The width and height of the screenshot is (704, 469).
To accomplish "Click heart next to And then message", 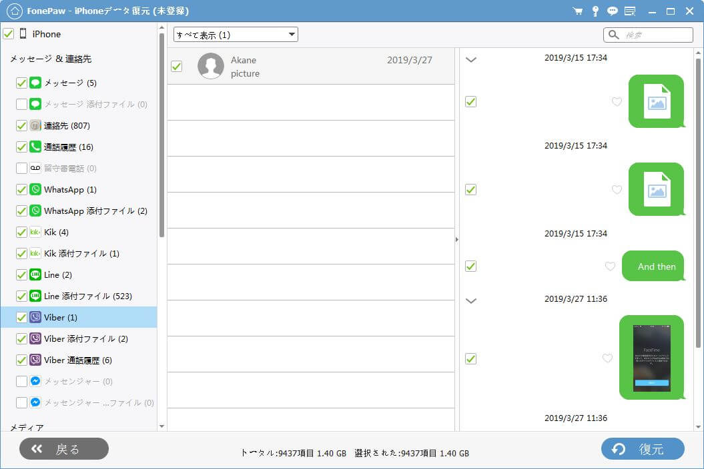I will point(610,266).
